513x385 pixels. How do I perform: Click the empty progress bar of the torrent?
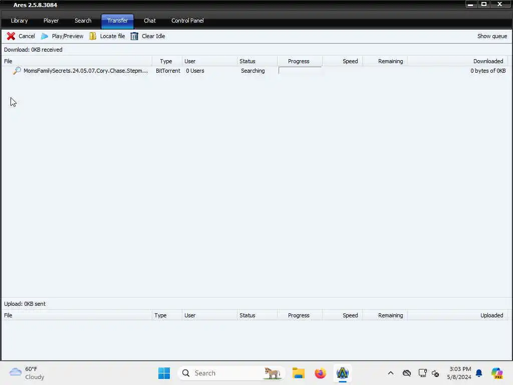[x=300, y=71]
